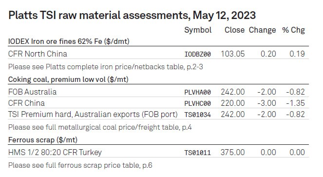Click the TS01034 symbol code
323x177 pixels.
tap(197, 115)
